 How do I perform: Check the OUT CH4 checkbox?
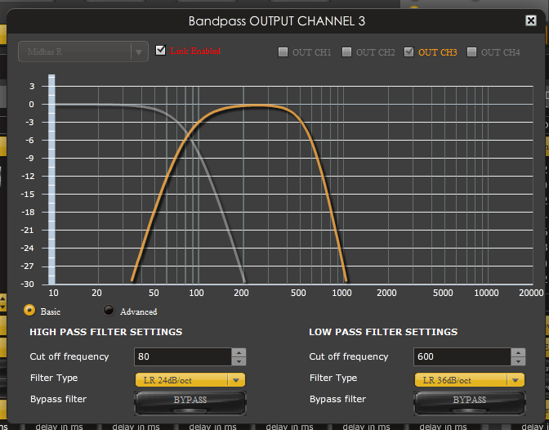pos(471,52)
